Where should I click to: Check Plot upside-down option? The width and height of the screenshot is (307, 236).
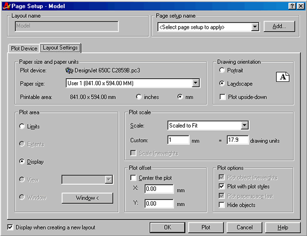pyautogui.click(x=222, y=97)
